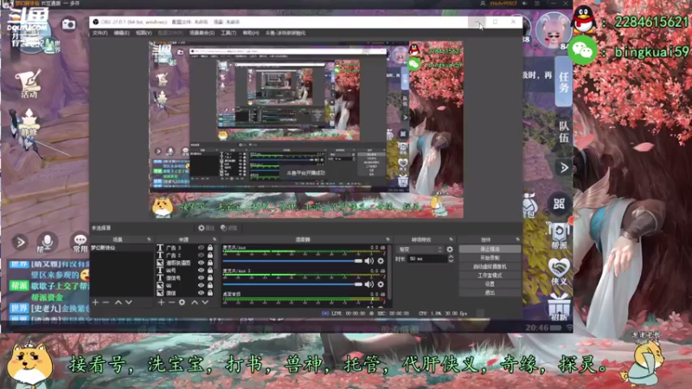Move the selected scene up with arrow
The height and width of the screenshot is (389, 692).
(118, 302)
